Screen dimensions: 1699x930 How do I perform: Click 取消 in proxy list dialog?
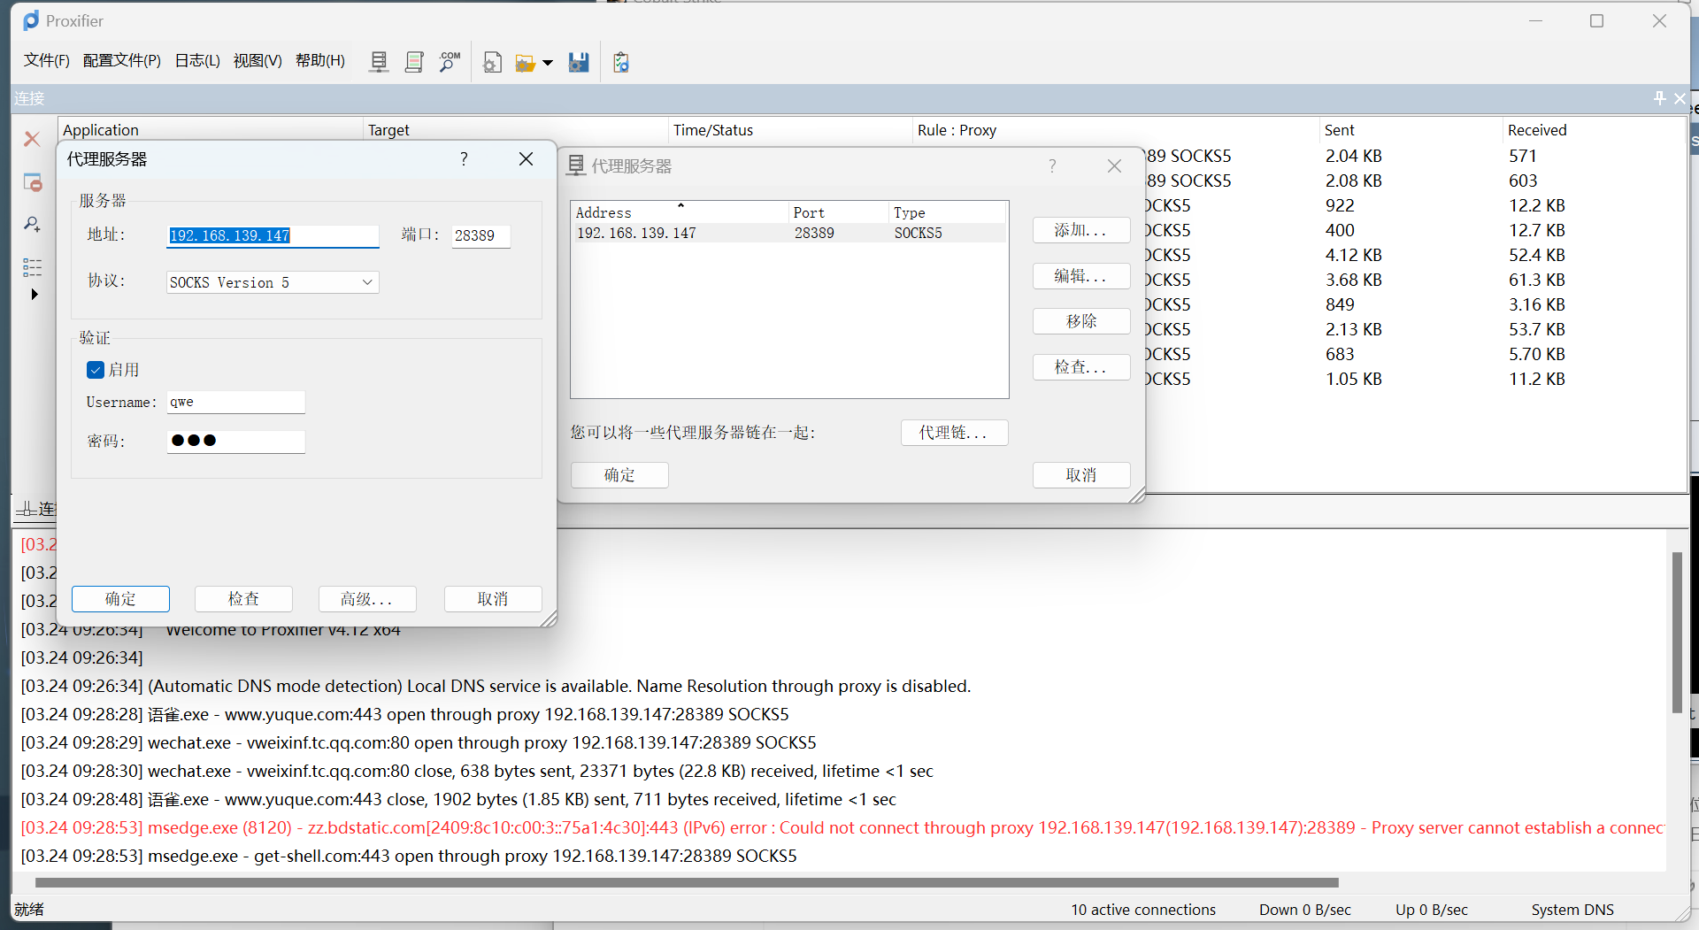pos(1081,475)
